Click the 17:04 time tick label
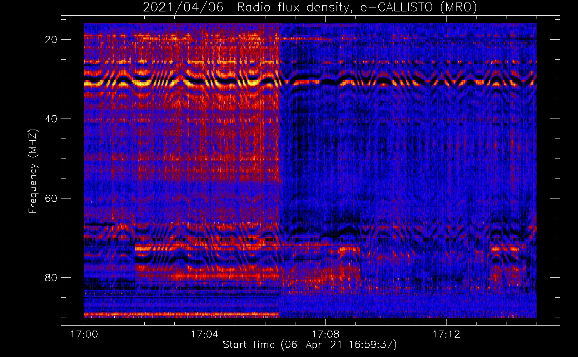Viewport: 578px width, 357px height. 205,335
